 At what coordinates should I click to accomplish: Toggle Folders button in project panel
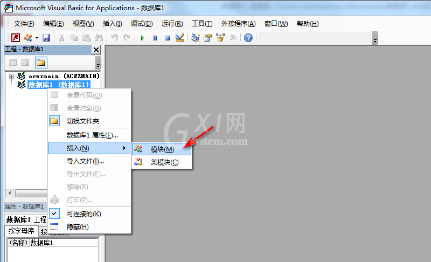tap(41, 63)
